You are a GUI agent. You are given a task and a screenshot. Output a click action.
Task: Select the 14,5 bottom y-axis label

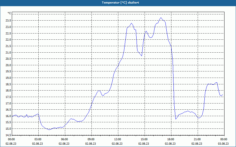coord(8,135)
